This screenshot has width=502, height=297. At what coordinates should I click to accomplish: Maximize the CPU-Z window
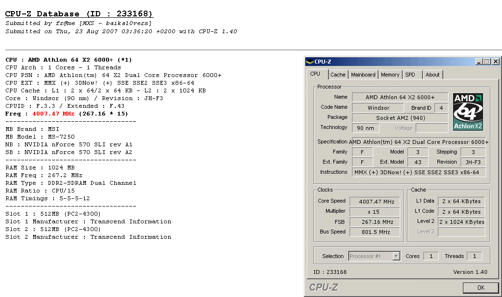[487, 62]
